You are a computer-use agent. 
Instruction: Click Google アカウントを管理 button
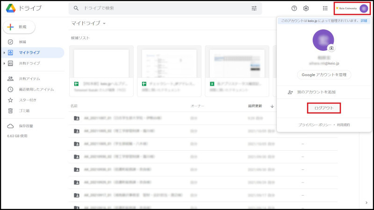coord(324,75)
